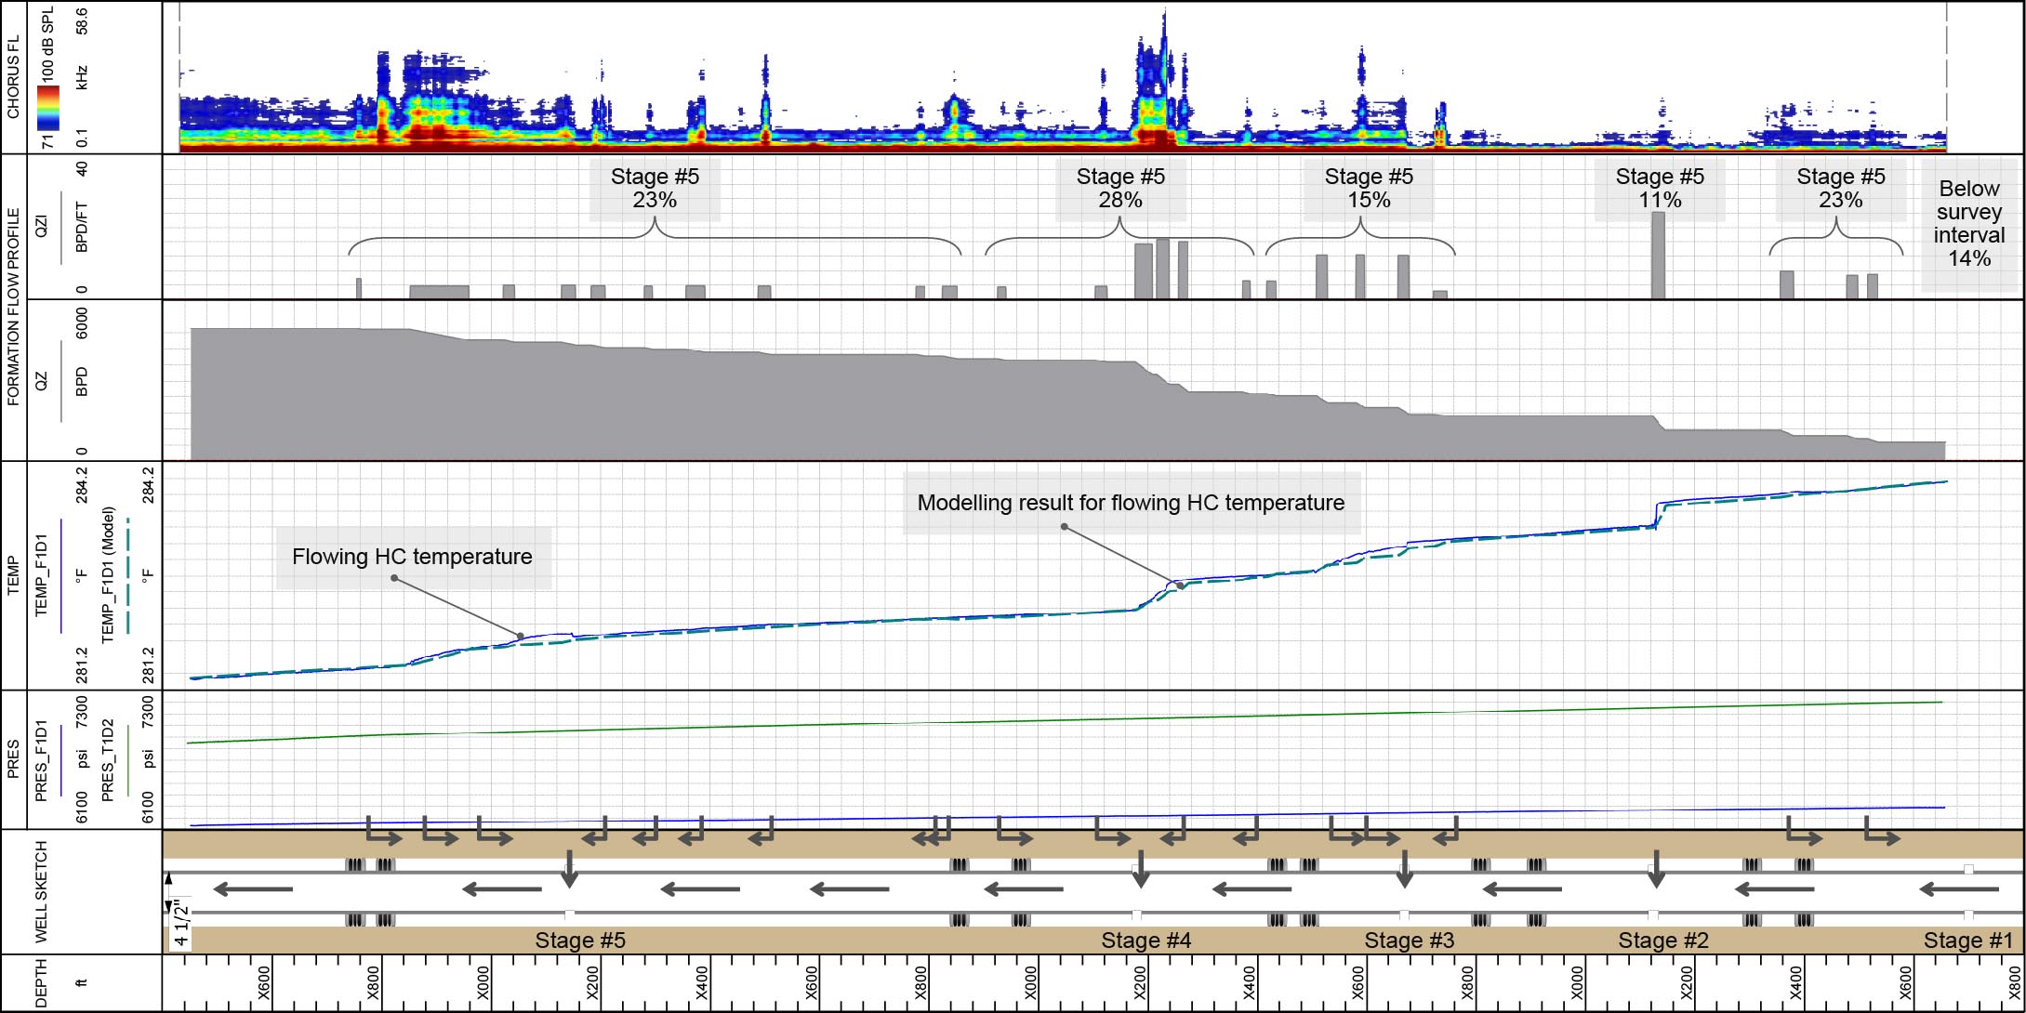Click the Modelling result for flowing HC label
This screenshot has height=1013, width=2026.
(x=1131, y=503)
